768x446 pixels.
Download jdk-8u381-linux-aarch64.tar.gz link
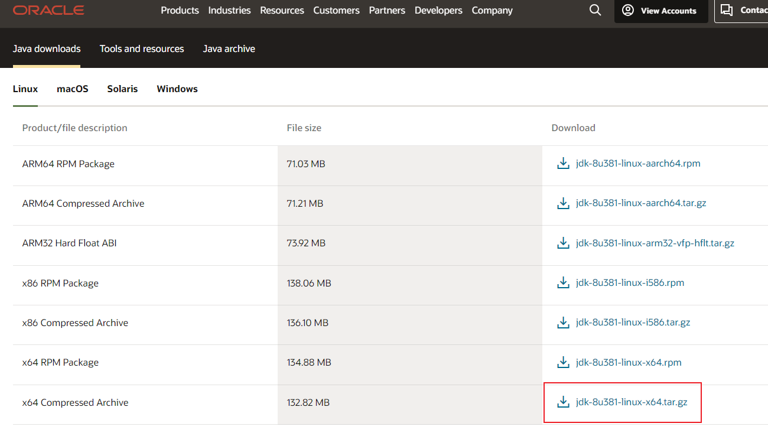pos(641,203)
